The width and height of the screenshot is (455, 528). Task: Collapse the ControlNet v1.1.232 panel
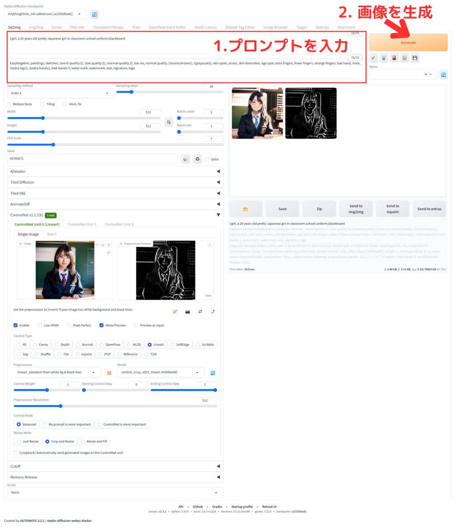219,214
